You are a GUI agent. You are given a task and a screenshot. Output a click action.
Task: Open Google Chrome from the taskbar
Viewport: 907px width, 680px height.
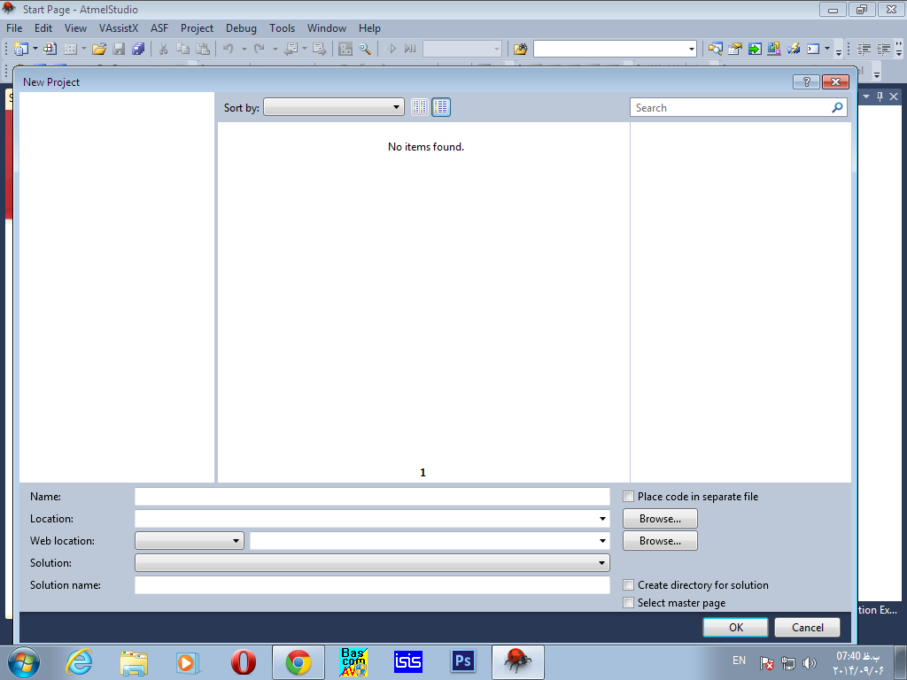298,662
